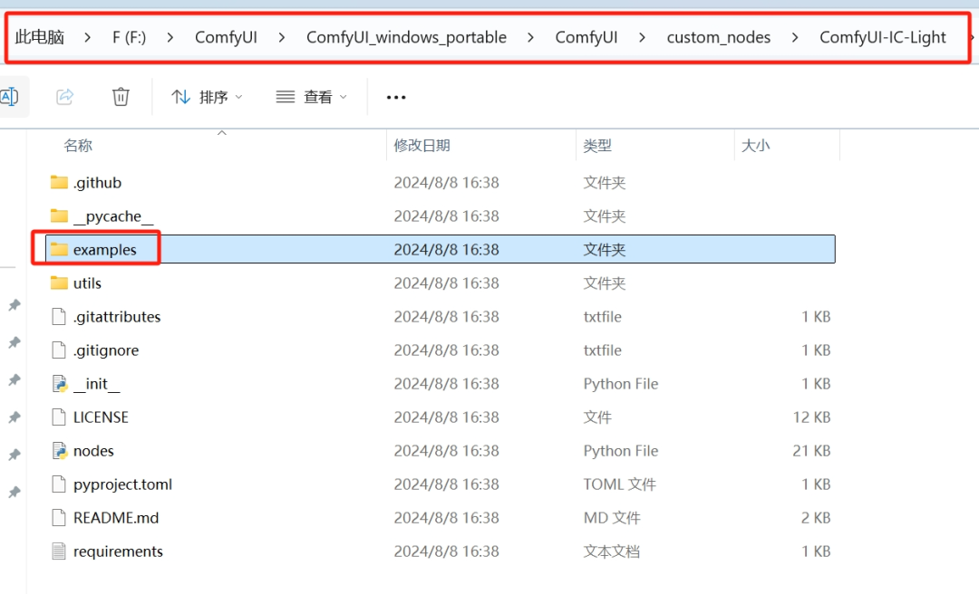Select the .gitignore file icon
979x594 pixels.
[59, 350]
